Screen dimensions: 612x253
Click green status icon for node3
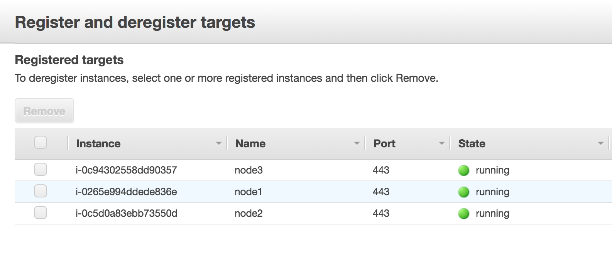pos(463,170)
